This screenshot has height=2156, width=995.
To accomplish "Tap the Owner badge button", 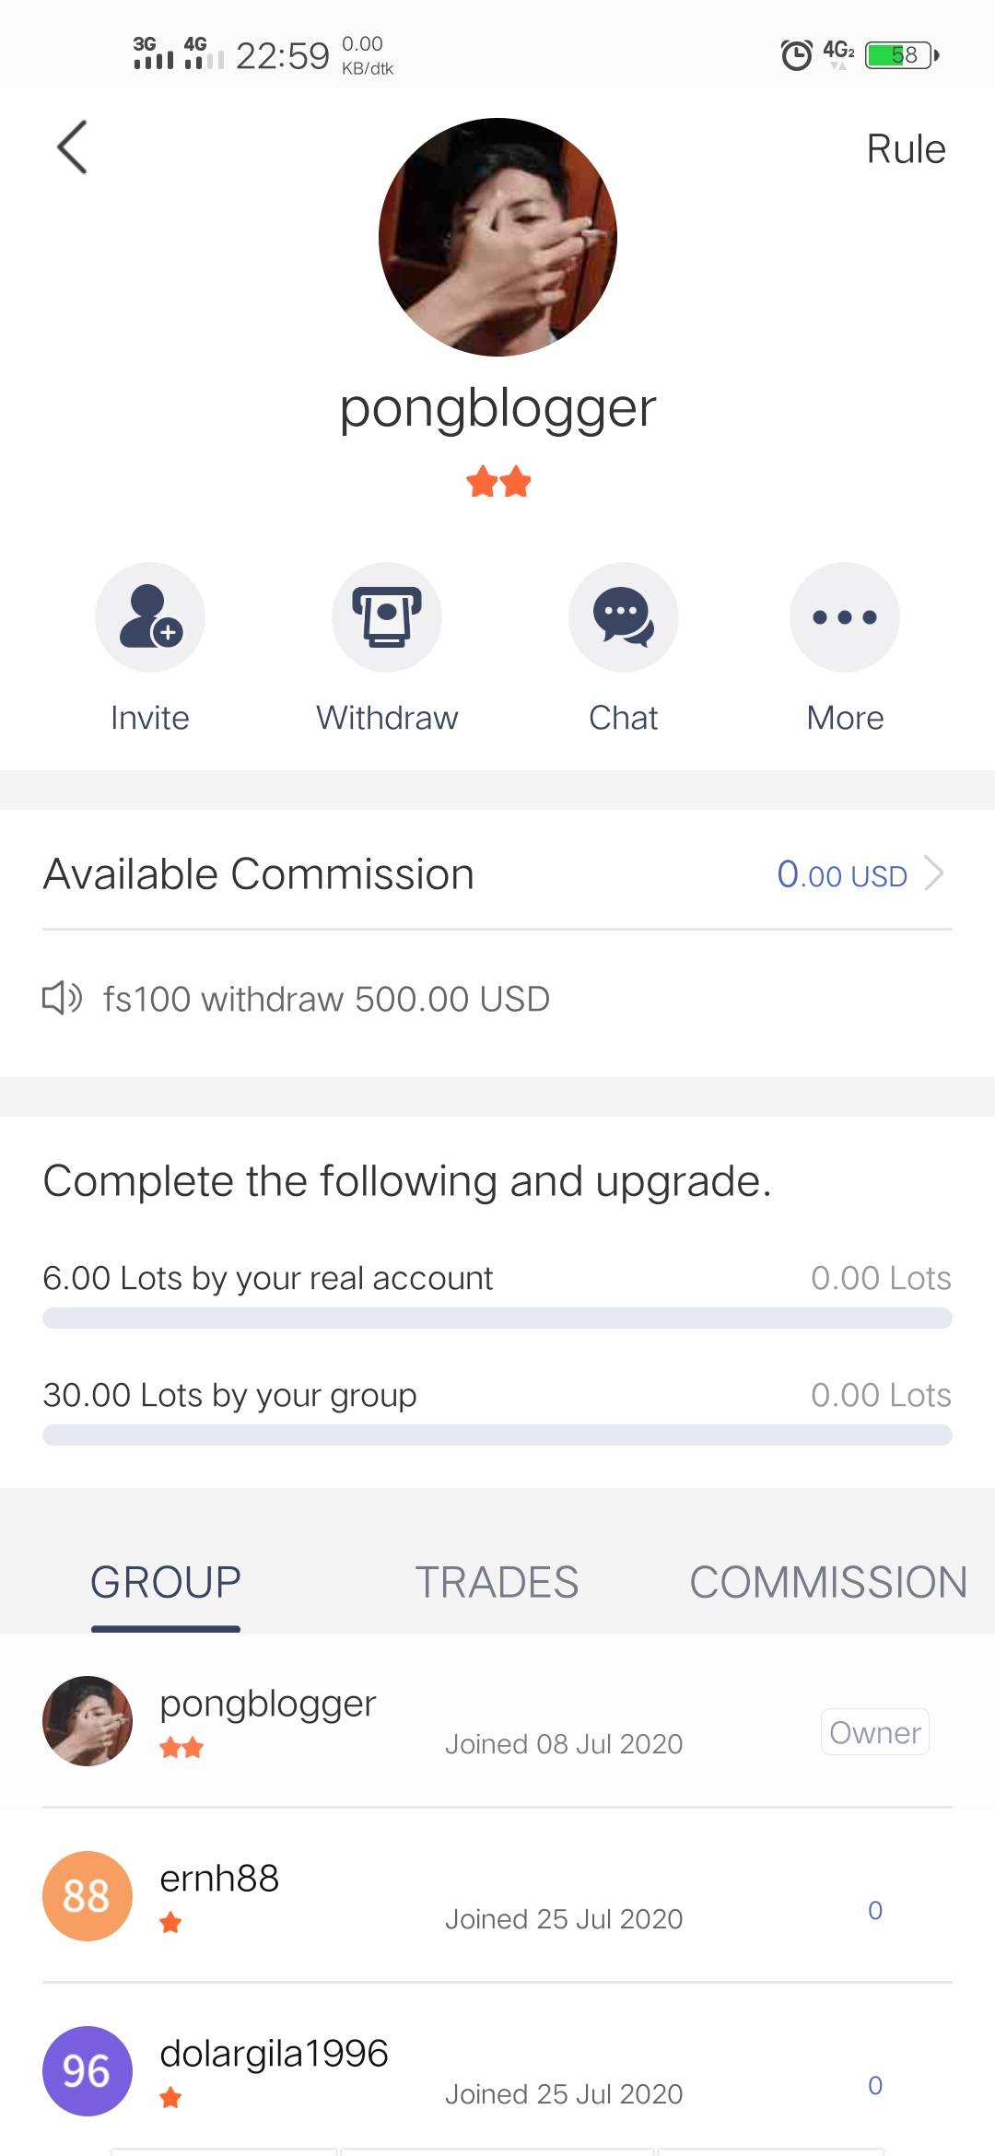I will (x=874, y=1732).
